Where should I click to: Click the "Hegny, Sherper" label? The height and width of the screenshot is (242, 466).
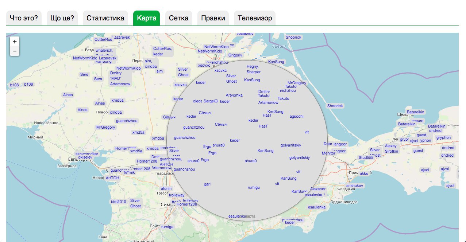tap(253, 69)
